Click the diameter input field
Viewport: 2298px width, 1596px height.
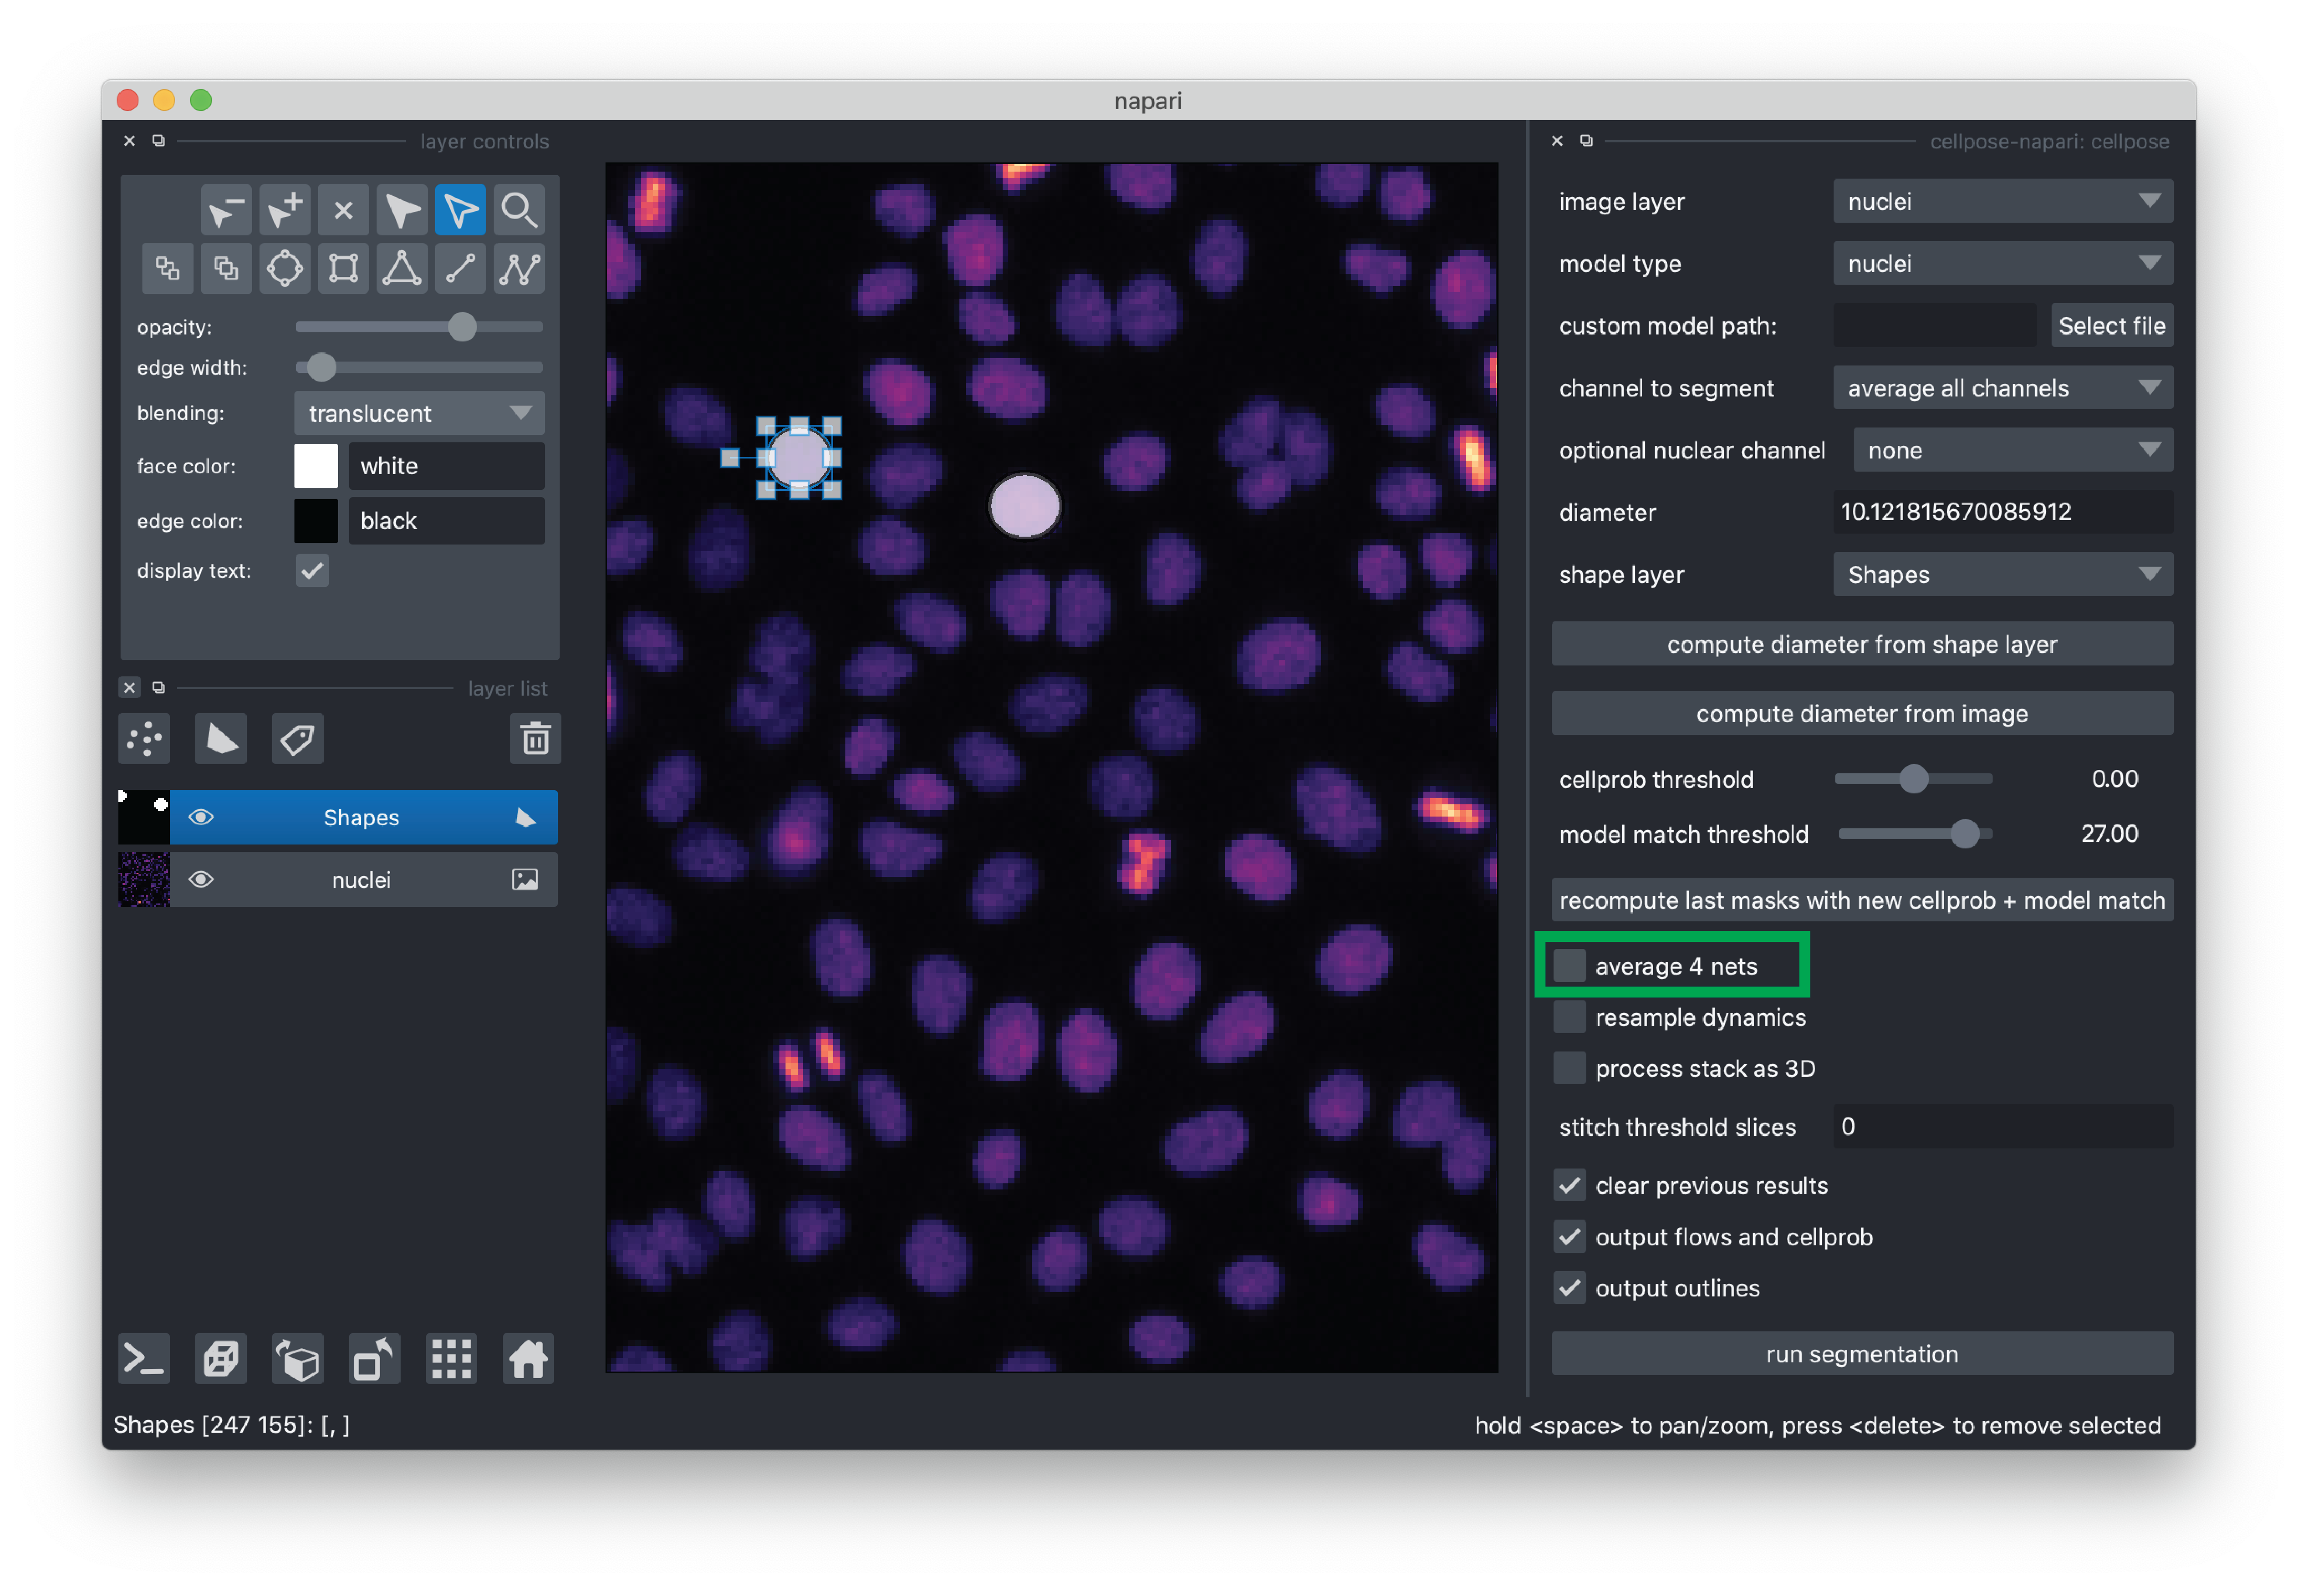point(2001,512)
